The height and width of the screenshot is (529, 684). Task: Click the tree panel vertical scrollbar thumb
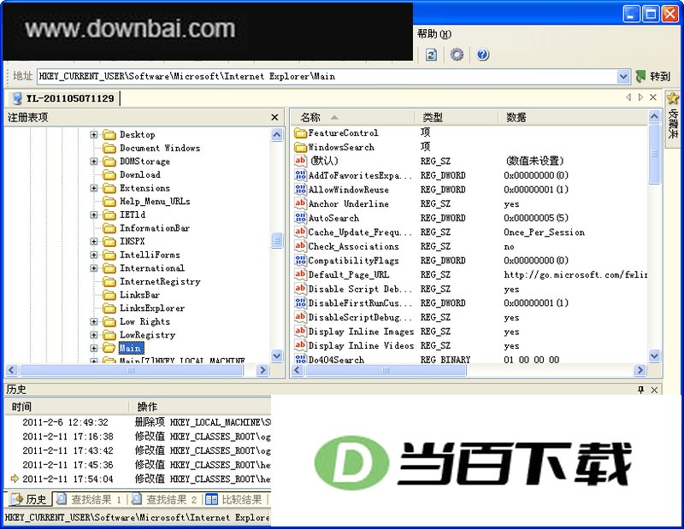(276, 240)
